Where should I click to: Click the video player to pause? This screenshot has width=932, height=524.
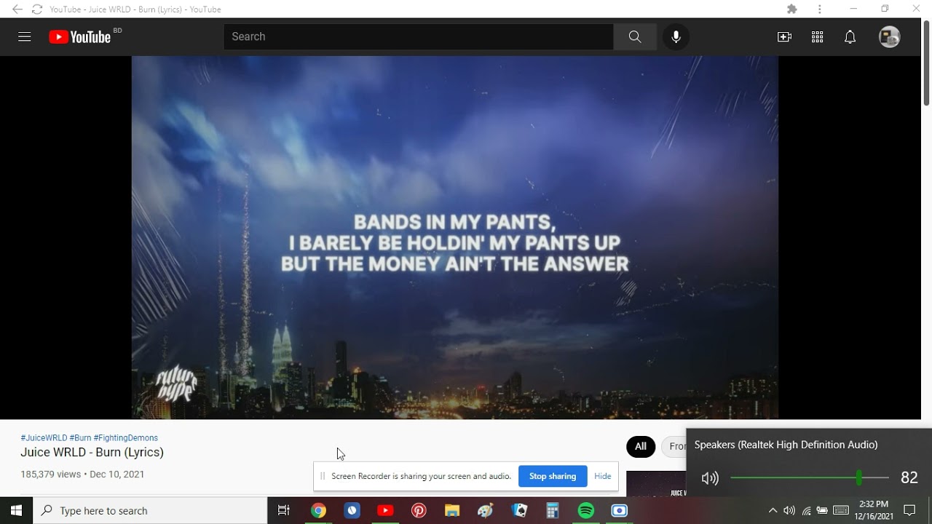tap(454, 237)
